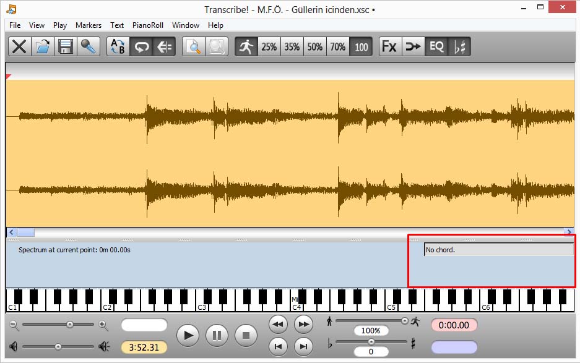Select the microphone recording icon
This screenshot has width=580, height=363.
(x=89, y=46)
